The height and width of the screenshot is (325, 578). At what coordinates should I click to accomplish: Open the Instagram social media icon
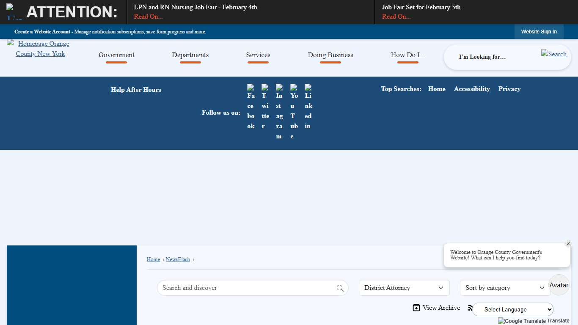tap(279, 112)
